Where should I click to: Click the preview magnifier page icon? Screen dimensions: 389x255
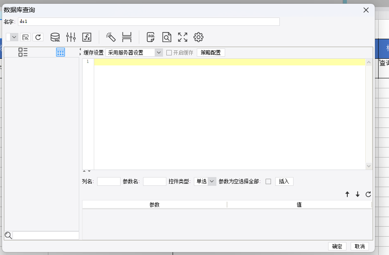coord(167,37)
